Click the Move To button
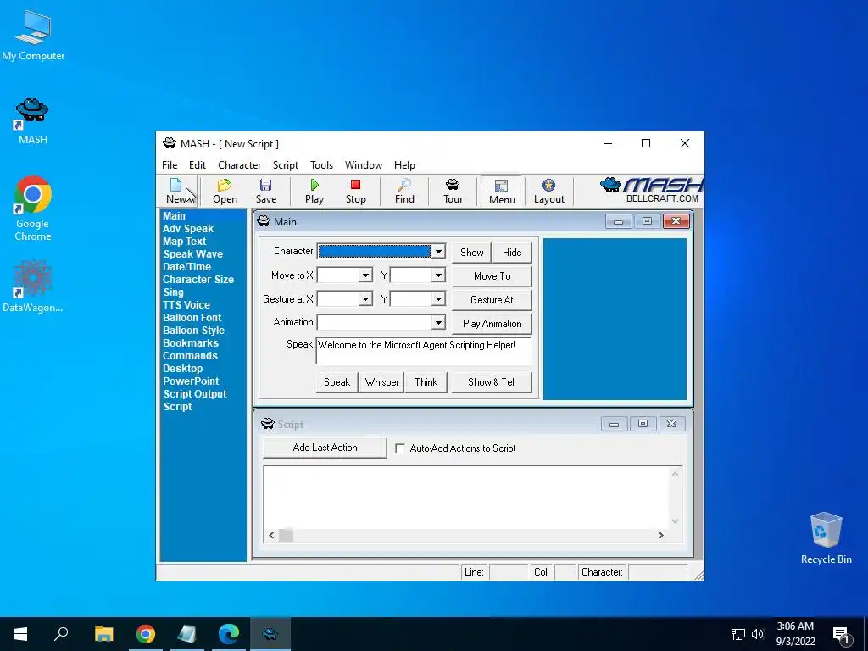This screenshot has width=868, height=651. pos(492,276)
